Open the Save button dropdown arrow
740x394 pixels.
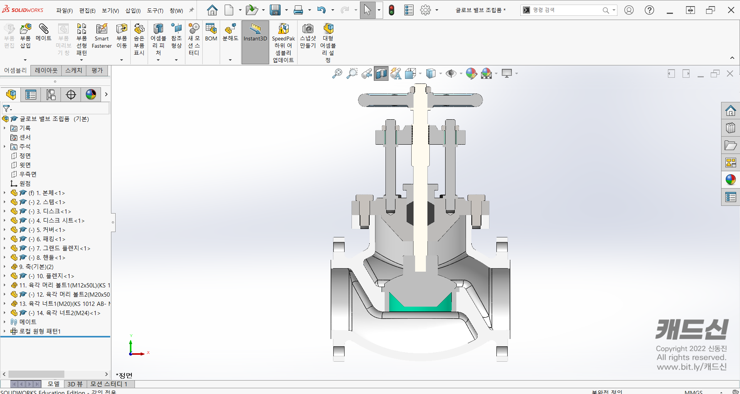[x=286, y=10]
